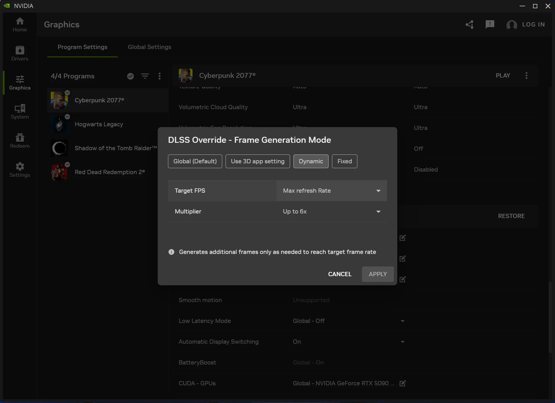
Task: Open the feedback notification icon
Action: pos(490,25)
